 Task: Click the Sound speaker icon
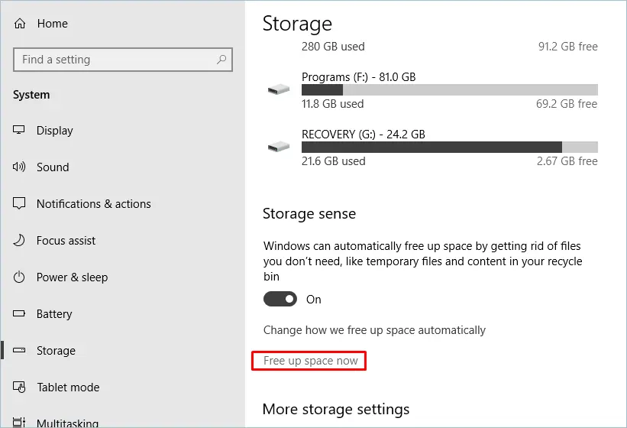pos(20,167)
